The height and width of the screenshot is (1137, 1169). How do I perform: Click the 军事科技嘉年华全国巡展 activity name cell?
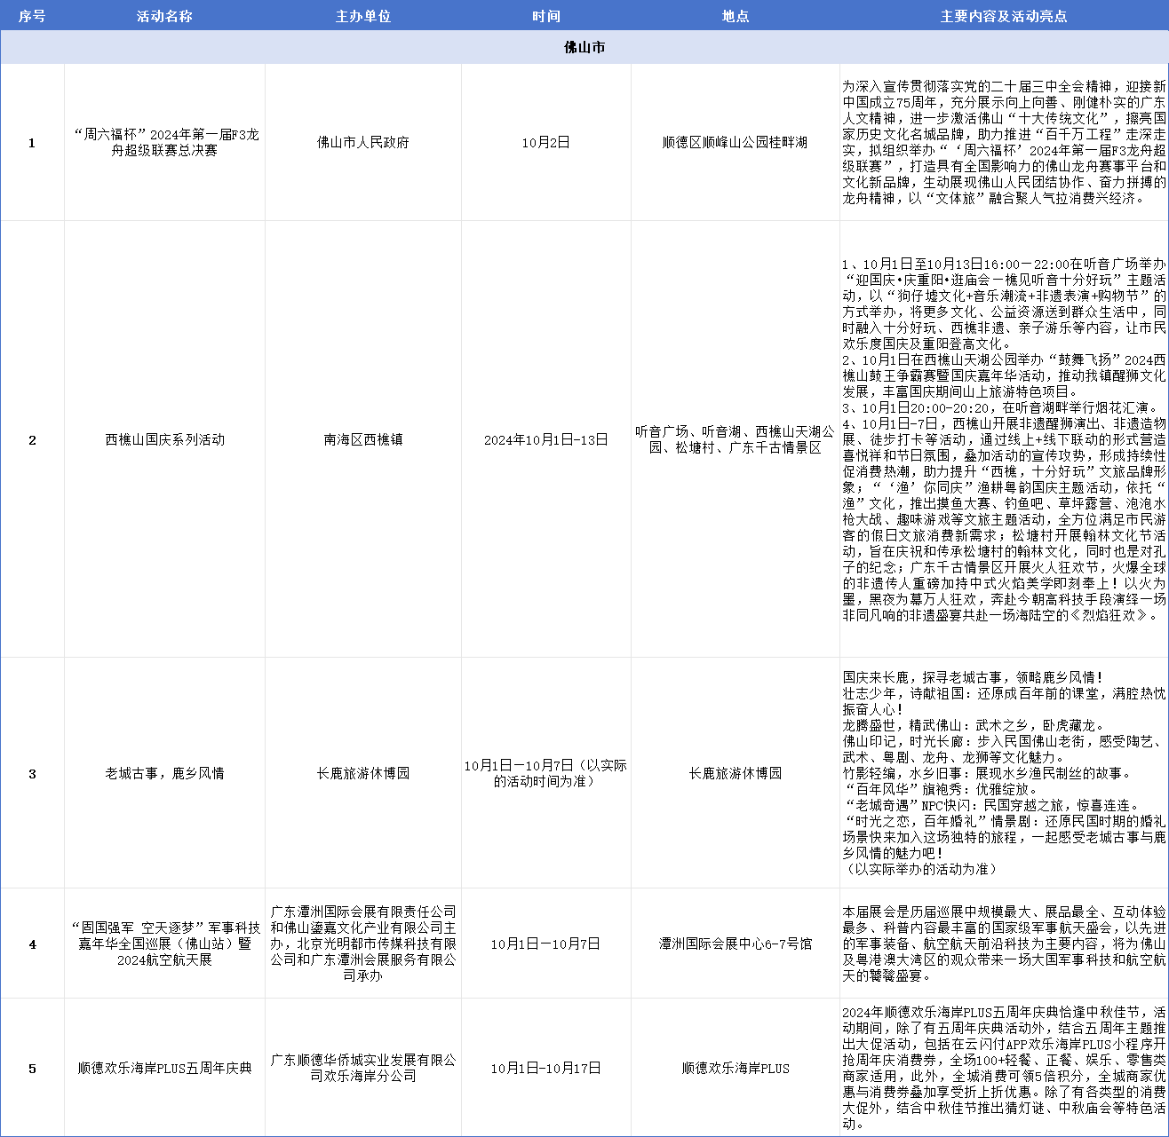click(164, 944)
